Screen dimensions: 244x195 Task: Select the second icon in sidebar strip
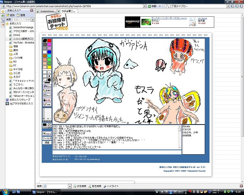3,16
